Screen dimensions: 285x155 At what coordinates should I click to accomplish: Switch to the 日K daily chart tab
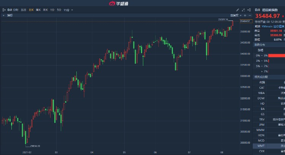click(x=31, y=9)
